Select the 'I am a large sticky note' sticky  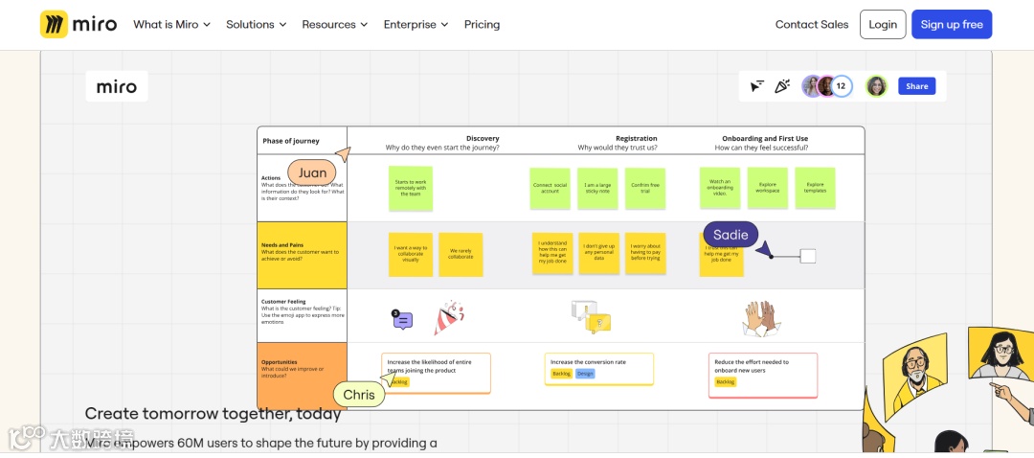coord(597,188)
